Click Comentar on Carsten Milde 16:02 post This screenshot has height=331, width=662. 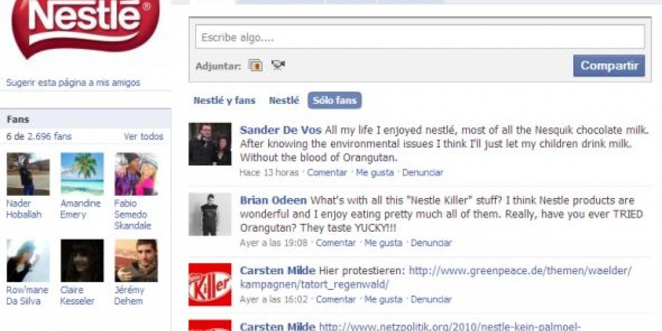pyautogui.click(x=336, y=300)
